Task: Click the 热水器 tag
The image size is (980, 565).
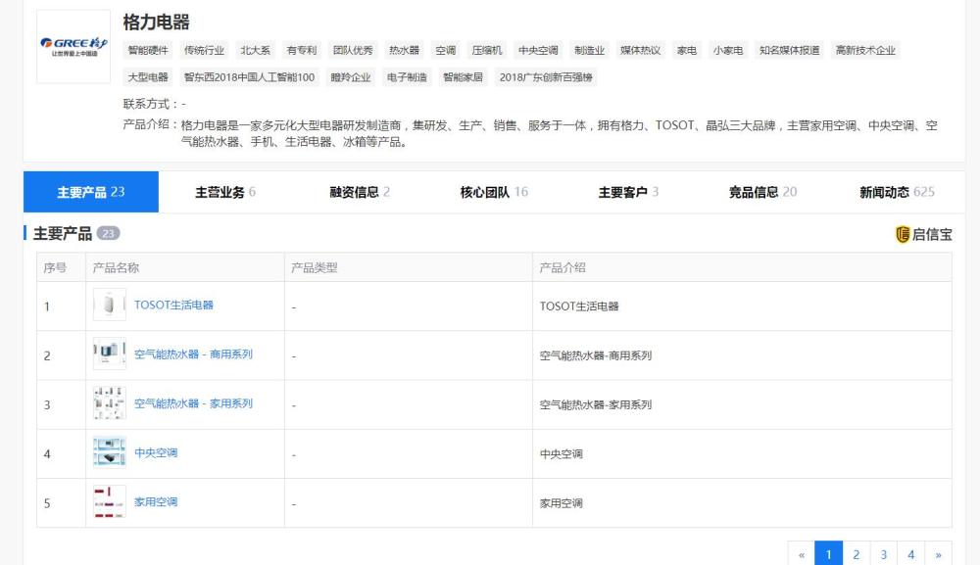Action: pyautogui.click(x=405, y=51)
